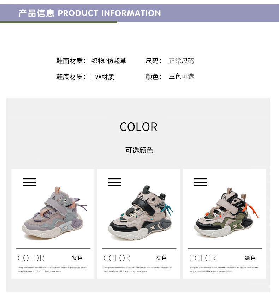Click COLOR text under purple shoe
Screen dimensions: 279x303
(31, 258)
